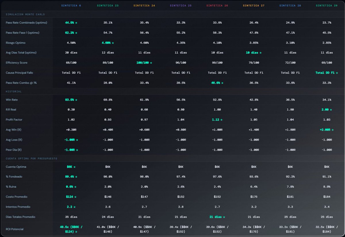
Task: Click the 3.4 Intentos Promedio value
Action: pyautogui.click(x=327, y=207)
